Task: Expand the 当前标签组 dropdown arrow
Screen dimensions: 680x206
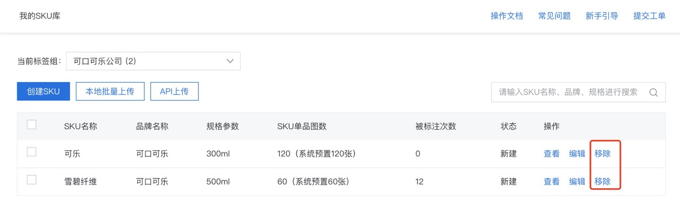Action: [x=230, y=61]
